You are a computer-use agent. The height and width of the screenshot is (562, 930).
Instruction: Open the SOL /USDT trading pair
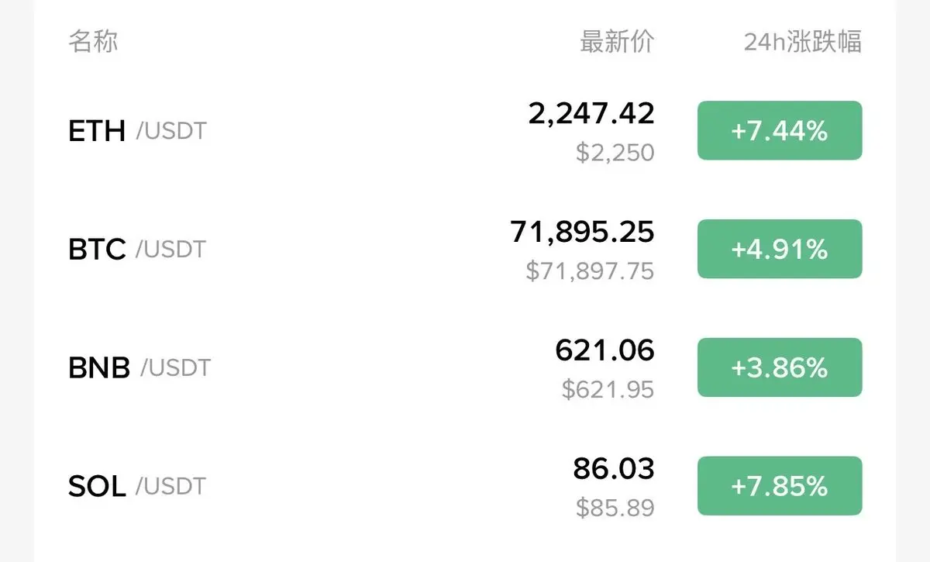(x=465, y=486)
